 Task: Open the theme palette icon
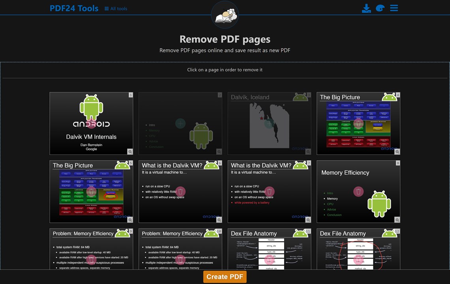tap(380, 8)
